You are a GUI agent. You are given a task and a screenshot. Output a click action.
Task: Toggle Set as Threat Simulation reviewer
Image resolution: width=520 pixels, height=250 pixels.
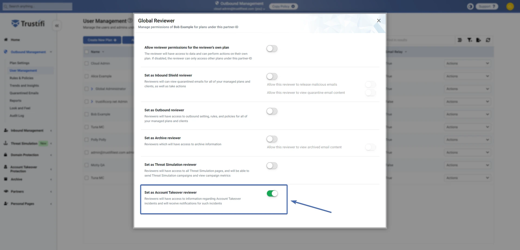(272, 166)
